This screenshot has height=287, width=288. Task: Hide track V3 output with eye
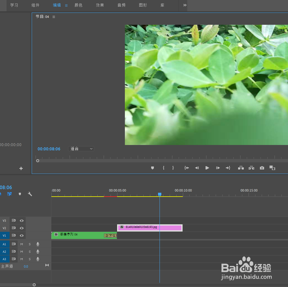(x=22, y=220)
